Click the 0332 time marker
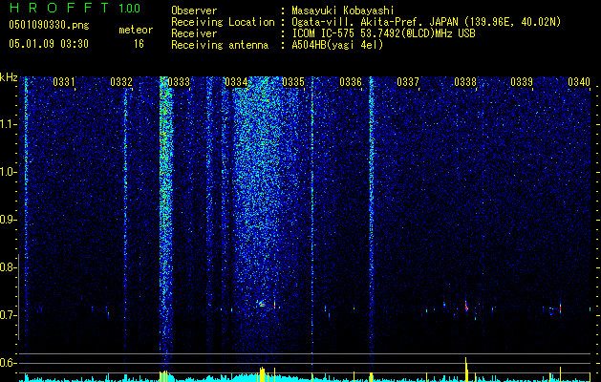The width and height of the screenshot is (601, 382). [121, 82]
